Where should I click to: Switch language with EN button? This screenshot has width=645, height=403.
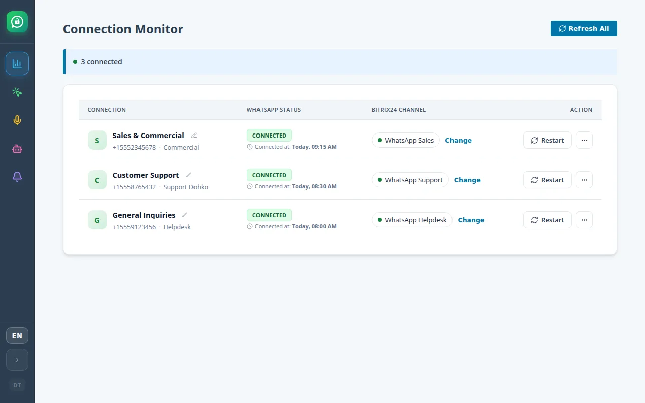tap(17, 335)
